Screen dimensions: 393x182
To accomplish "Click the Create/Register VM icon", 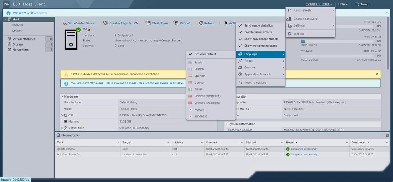I will pos(105,23).
